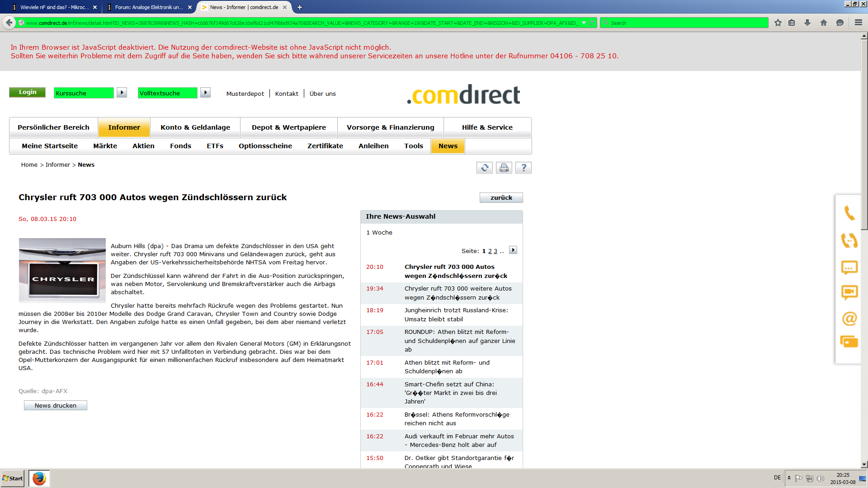Open Konto & Geldanlage main tab
The width and height of the screenshot is (868, 488).
pyautogui.click(x=195, y=127)
